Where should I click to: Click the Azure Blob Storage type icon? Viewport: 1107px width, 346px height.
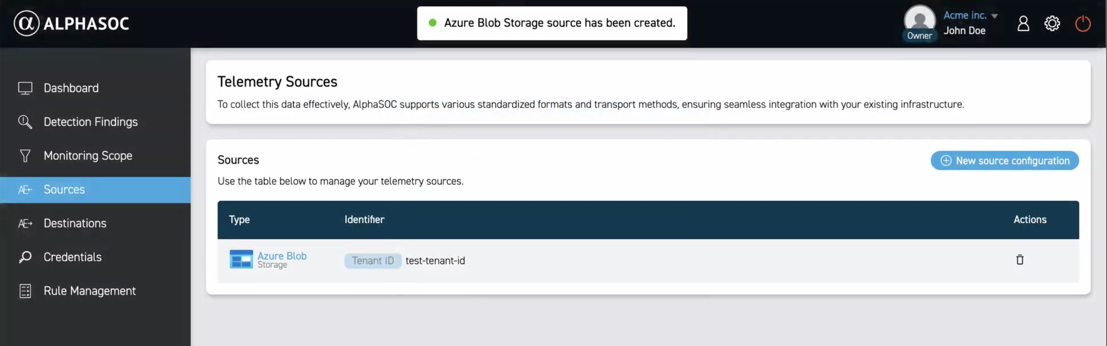pyautogui.click(x=241, y=259)
